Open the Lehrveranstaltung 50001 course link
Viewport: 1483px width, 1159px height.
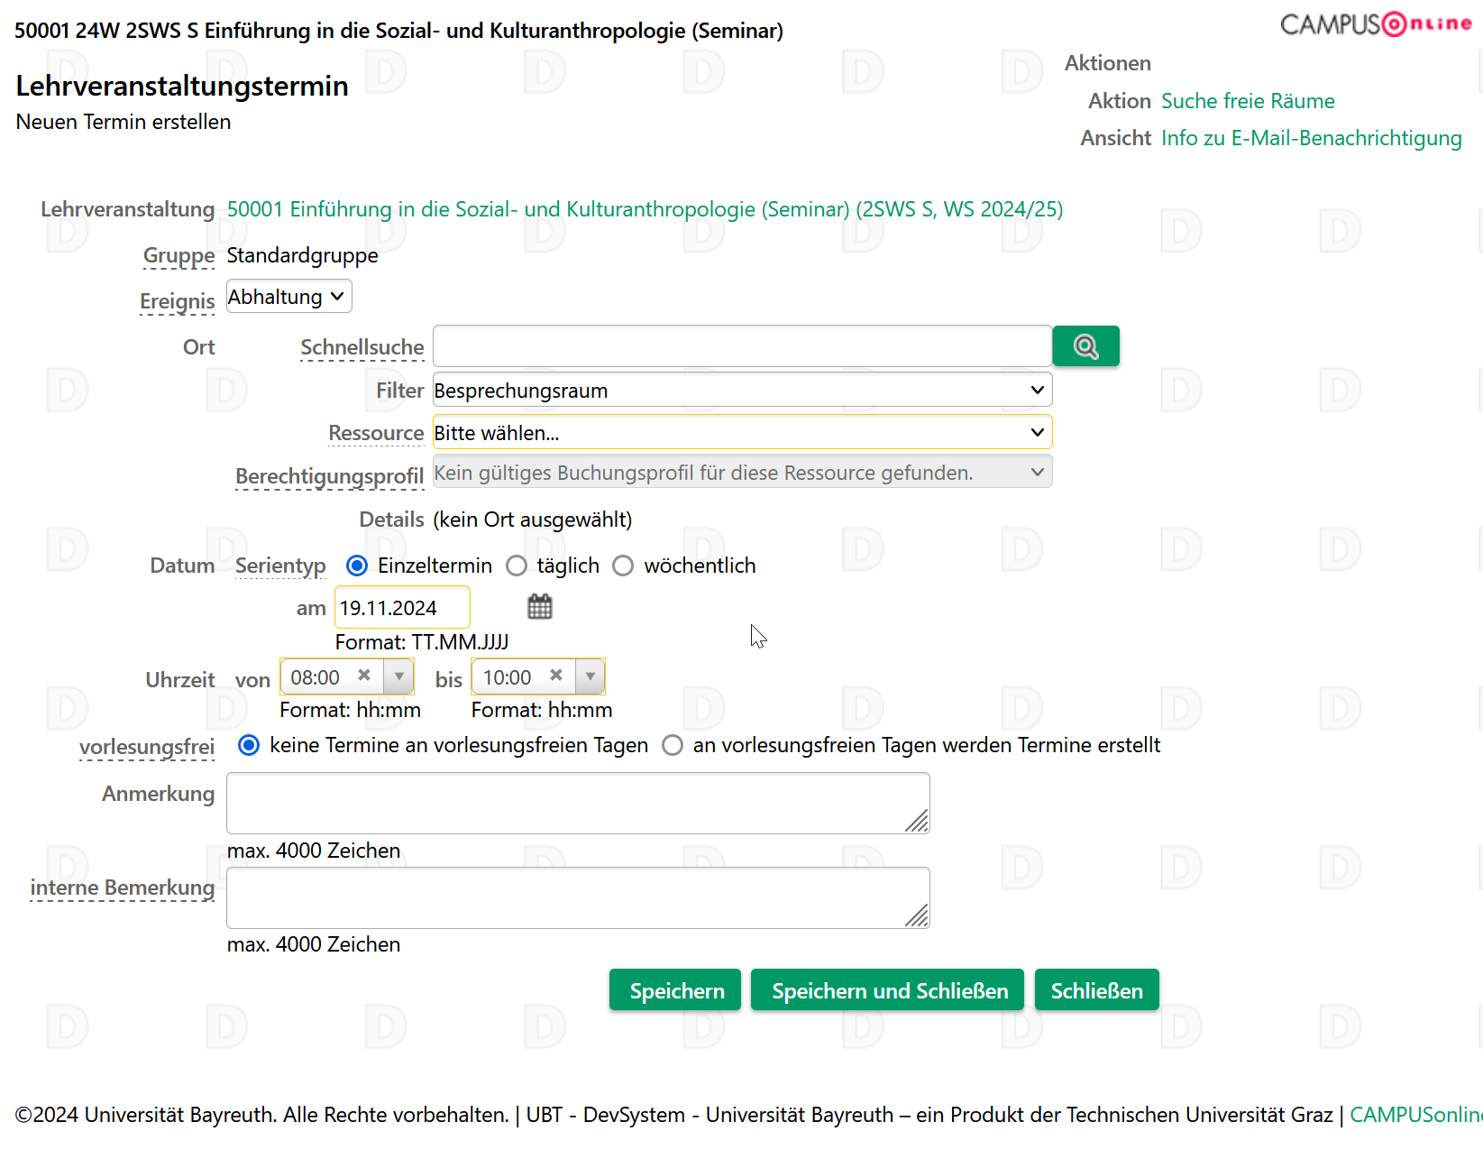[645, 209]
